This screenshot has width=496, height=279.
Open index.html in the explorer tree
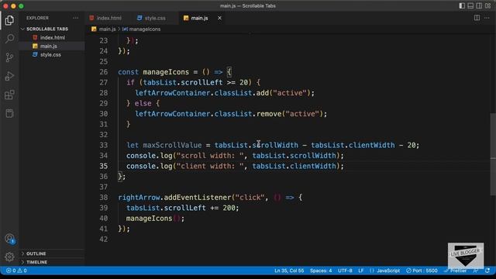pos(53,38)
